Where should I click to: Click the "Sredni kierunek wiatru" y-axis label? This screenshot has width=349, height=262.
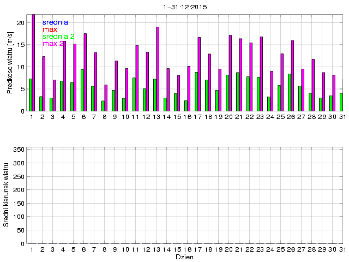point(6,194)
